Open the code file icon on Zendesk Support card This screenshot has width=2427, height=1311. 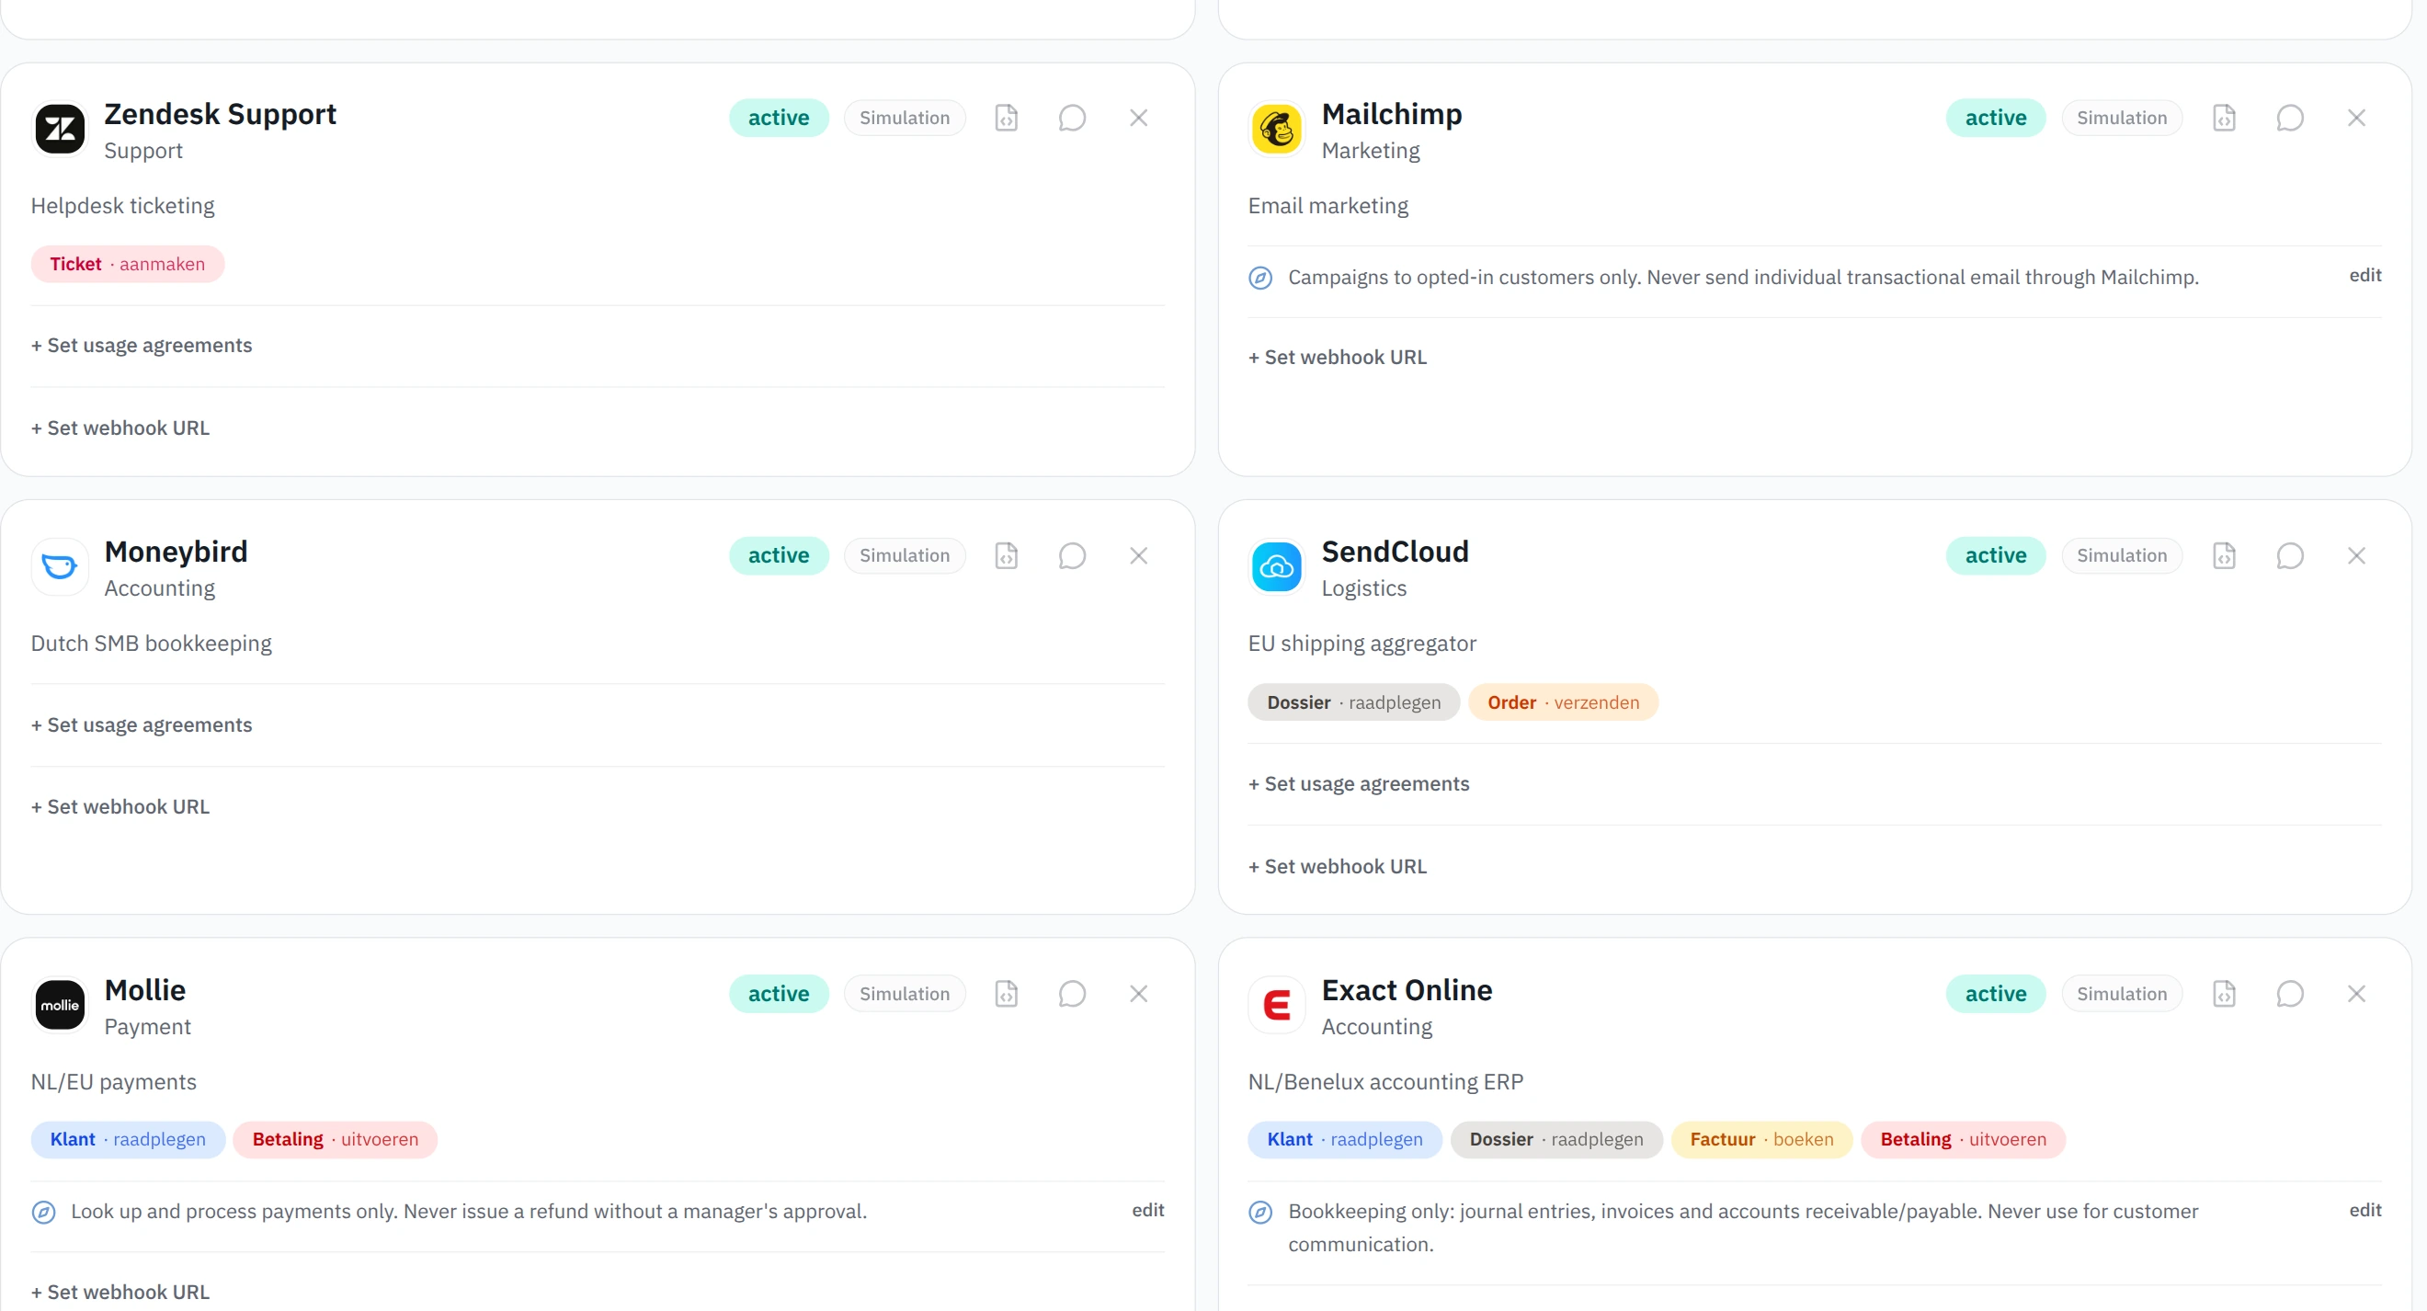click(x=1007, y=118)
